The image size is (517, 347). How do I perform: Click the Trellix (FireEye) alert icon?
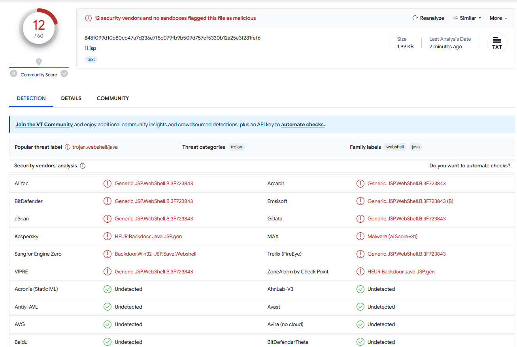click(x=360, y=254)
